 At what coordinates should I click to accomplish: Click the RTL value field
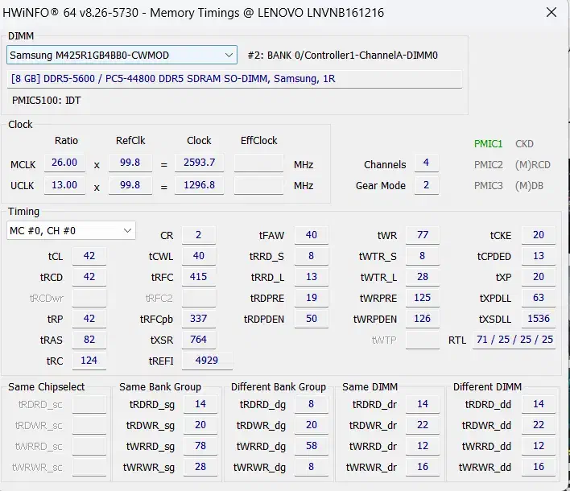click(x=514, y=340)
